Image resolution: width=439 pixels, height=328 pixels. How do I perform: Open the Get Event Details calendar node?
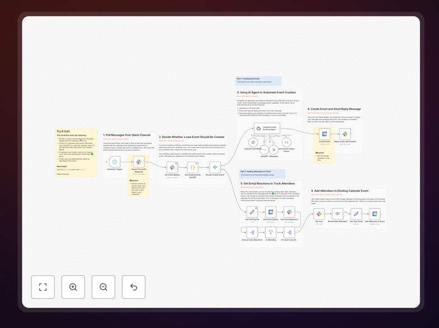click(x=271, y=212)
